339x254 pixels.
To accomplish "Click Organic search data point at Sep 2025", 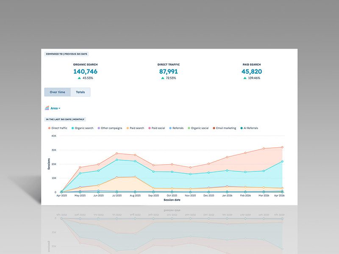I will pos(153,172).
